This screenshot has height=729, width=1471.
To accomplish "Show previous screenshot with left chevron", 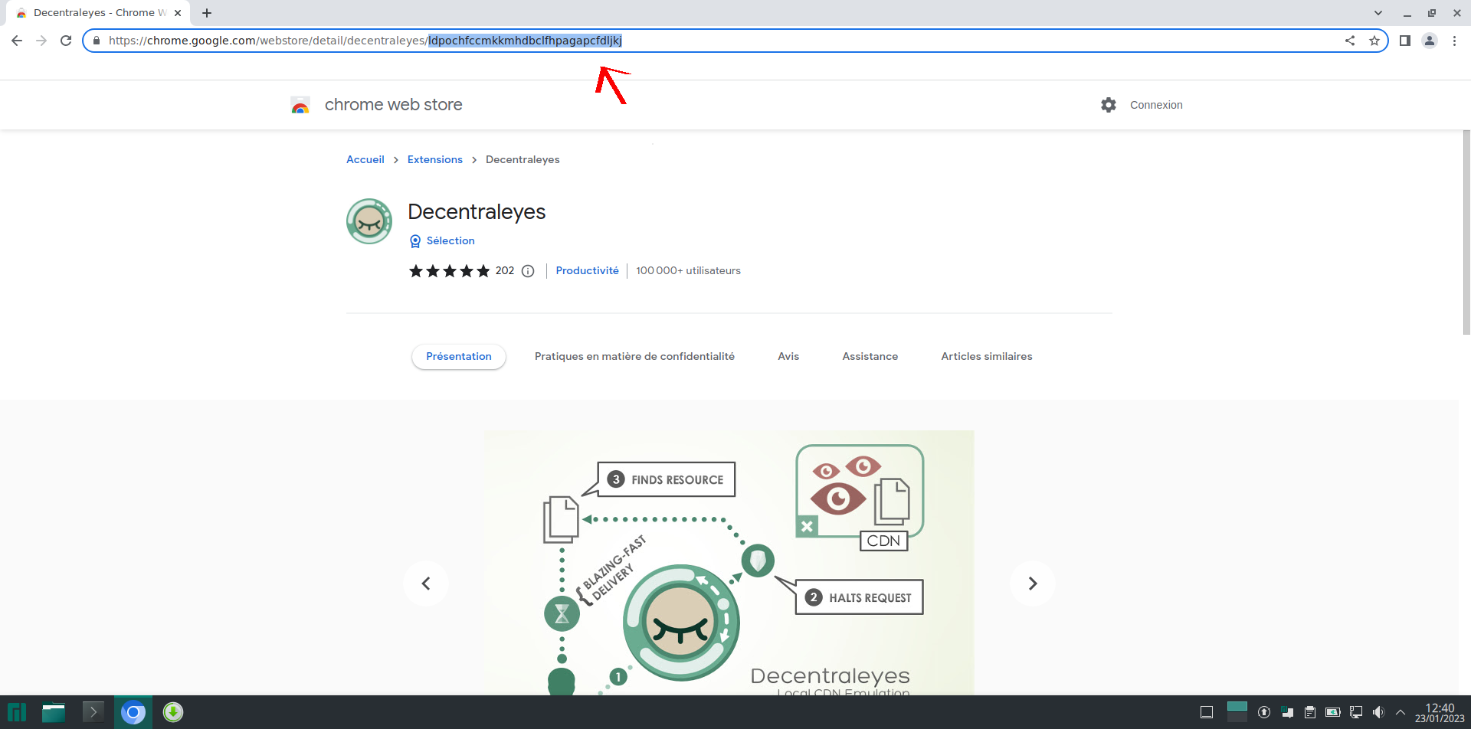I will 426,584.
